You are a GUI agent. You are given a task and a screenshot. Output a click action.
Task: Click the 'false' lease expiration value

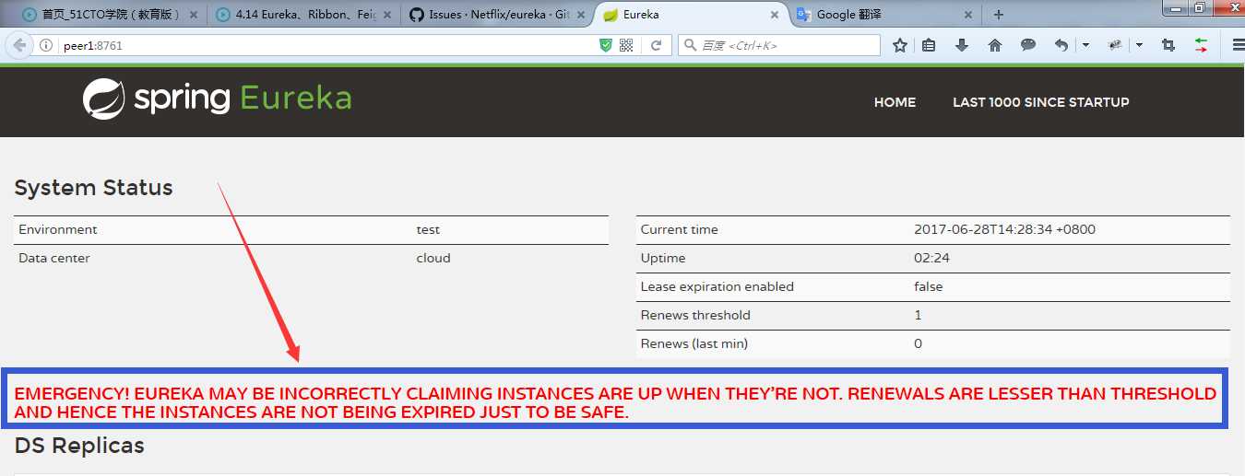929,286
